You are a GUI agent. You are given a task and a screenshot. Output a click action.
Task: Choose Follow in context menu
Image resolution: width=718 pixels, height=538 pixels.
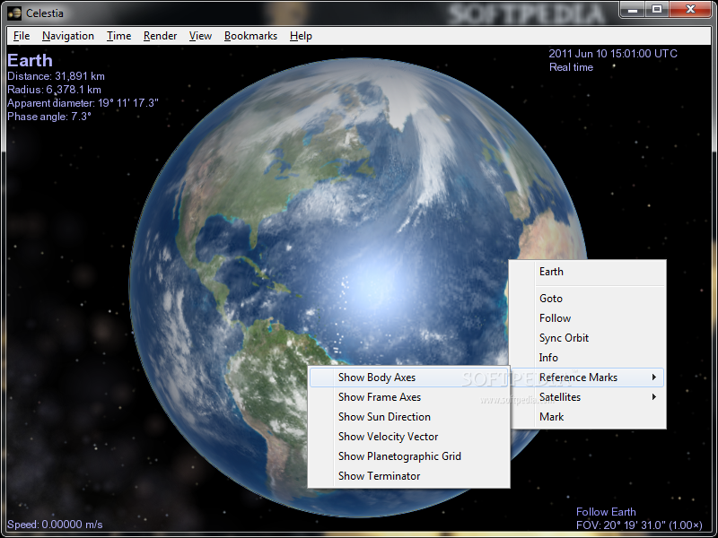coord(588,318)
